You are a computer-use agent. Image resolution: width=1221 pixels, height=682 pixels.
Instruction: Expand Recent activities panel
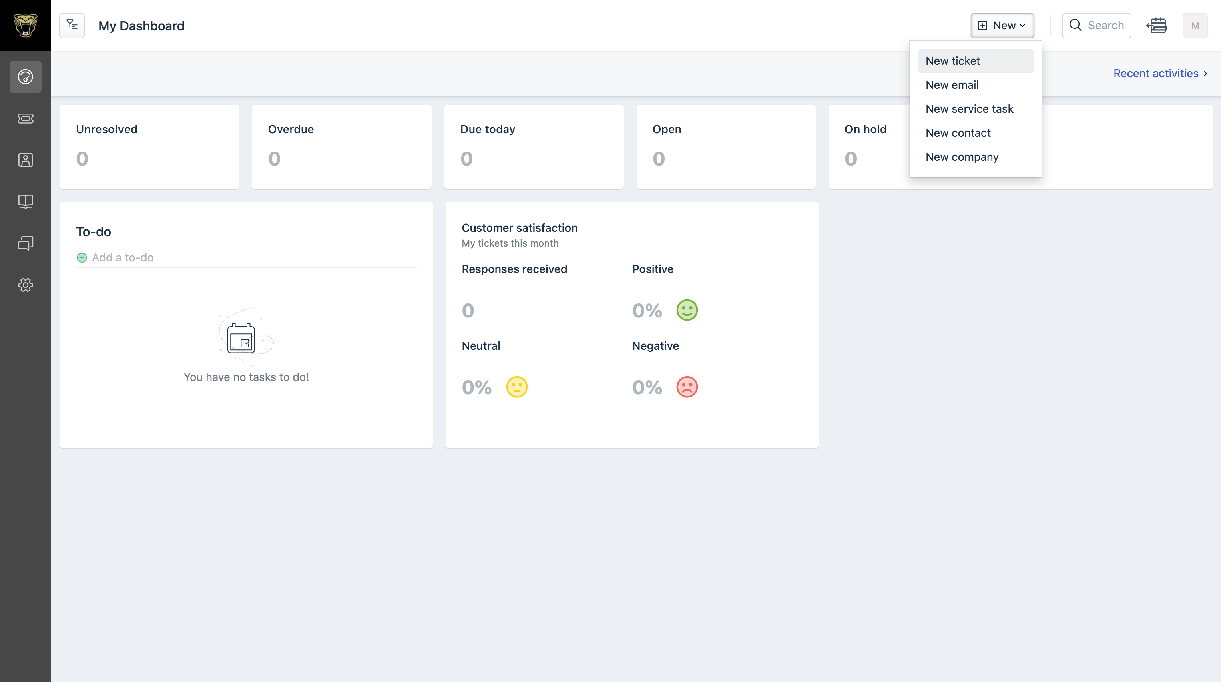pos(1160,74)
